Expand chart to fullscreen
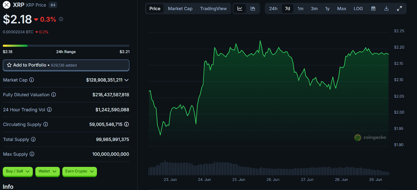 pyautogui.click(x=399, y=9)
